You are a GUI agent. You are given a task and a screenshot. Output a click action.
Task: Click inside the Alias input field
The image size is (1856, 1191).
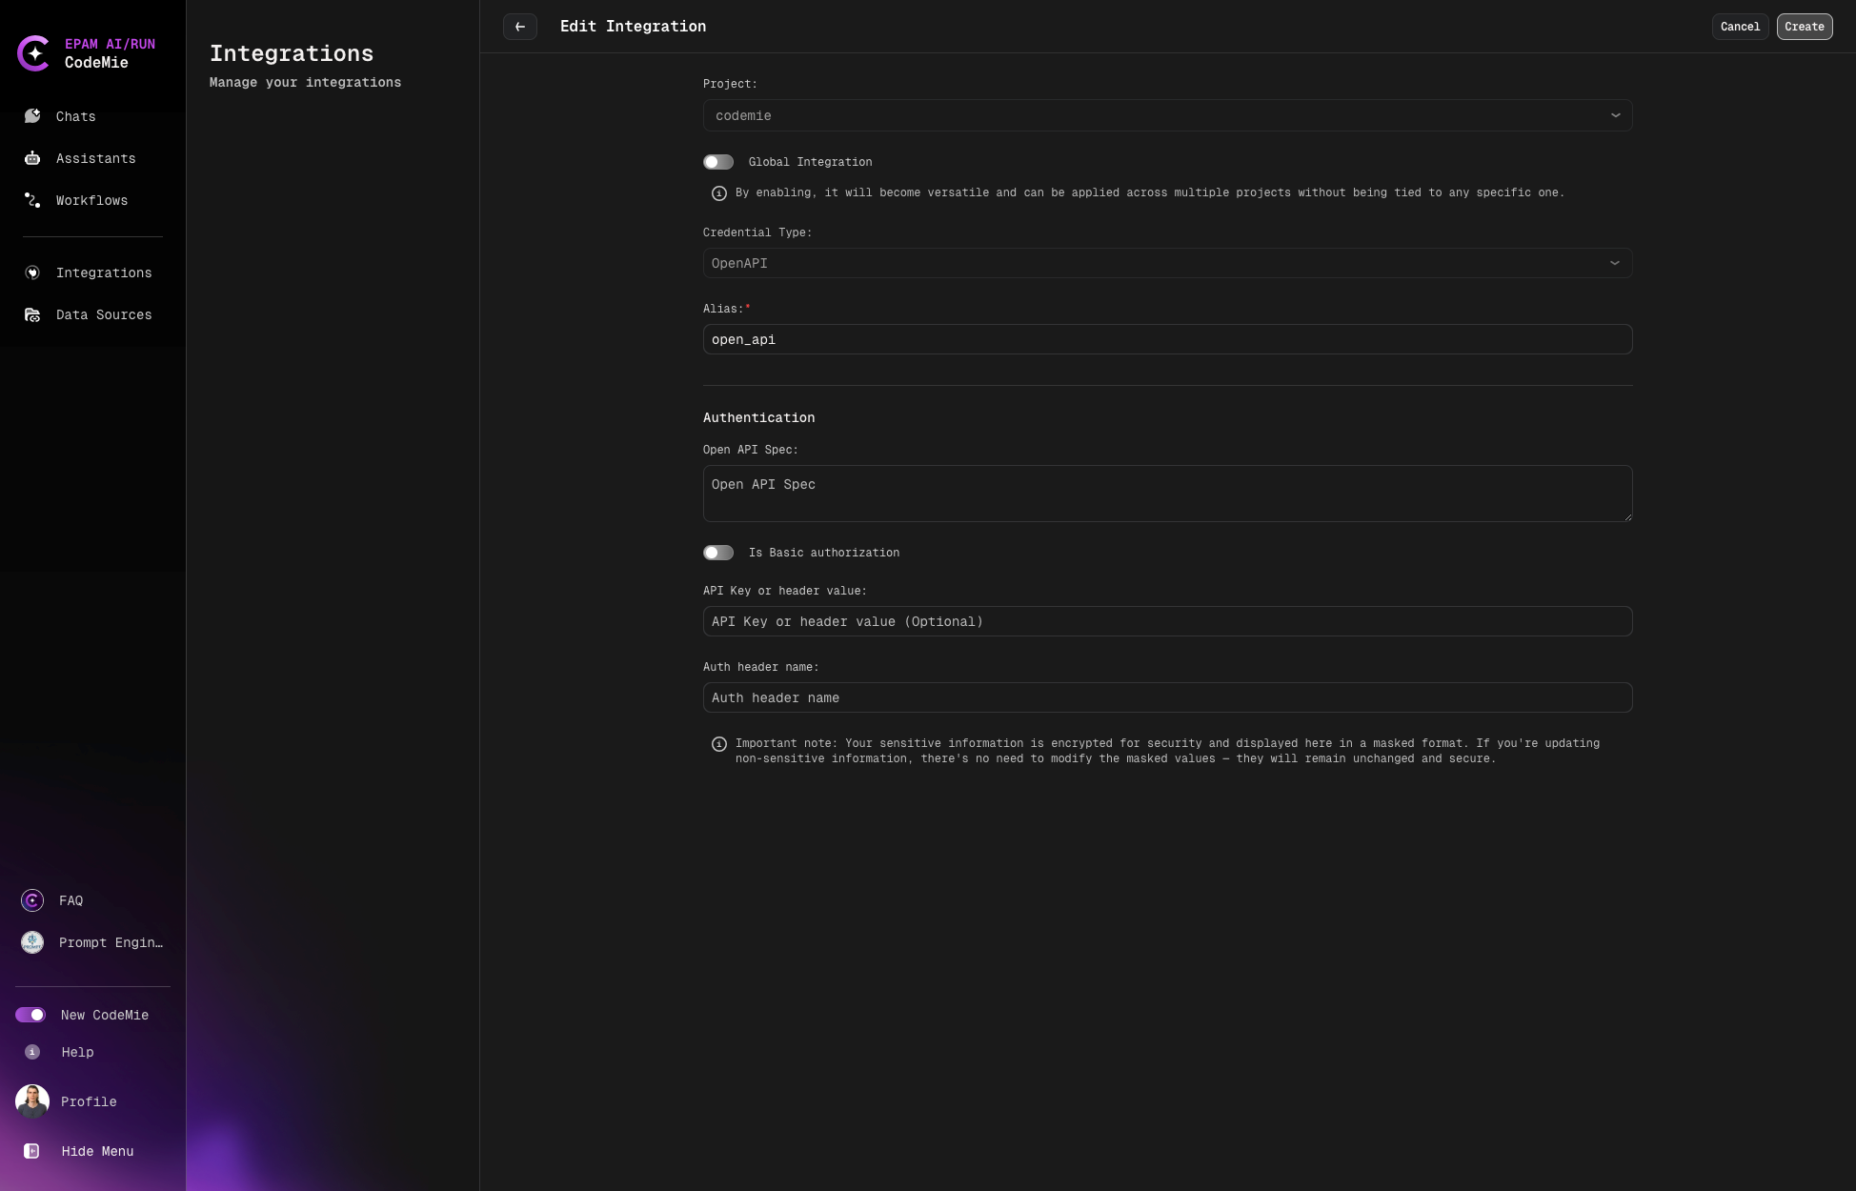tap(1167, 339)
